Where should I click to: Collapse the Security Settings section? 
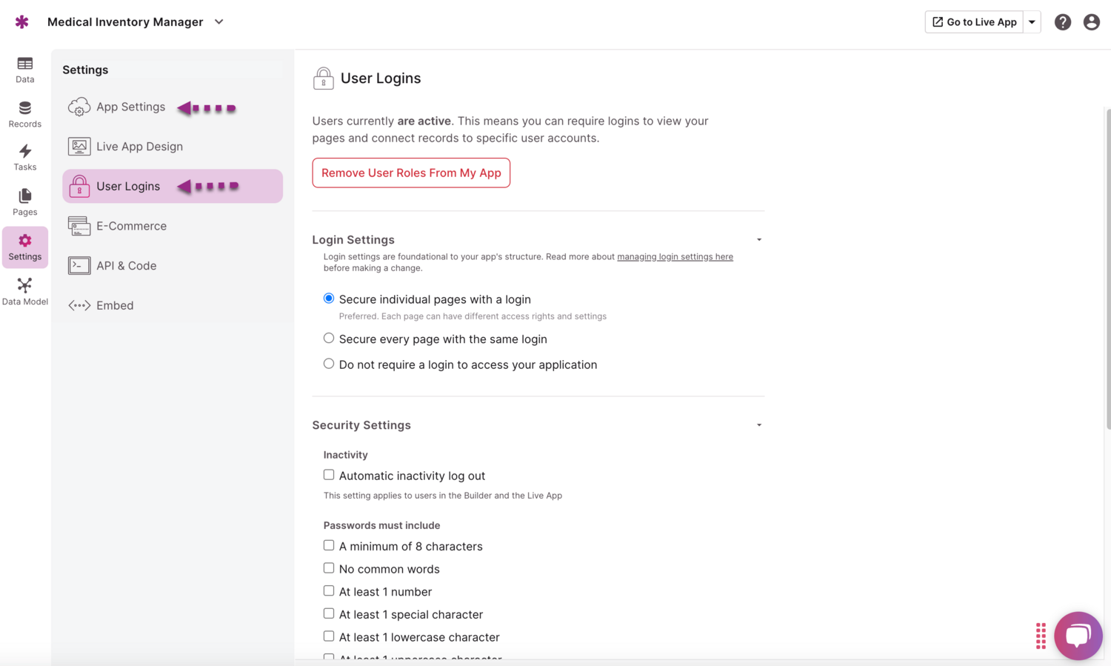(759, 425)
